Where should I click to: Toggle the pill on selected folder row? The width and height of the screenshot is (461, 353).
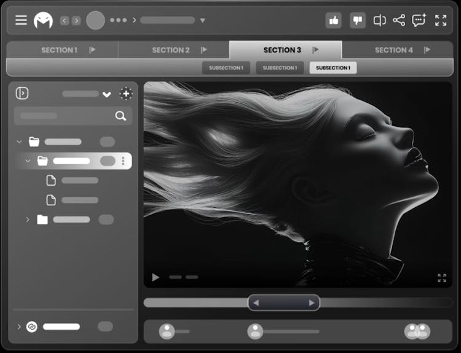(108, 161)
